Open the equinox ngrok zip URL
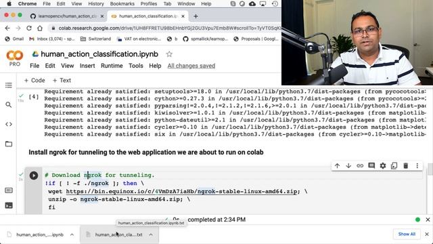The height and width of the screenshot is (244, 433). coord(181,191)
